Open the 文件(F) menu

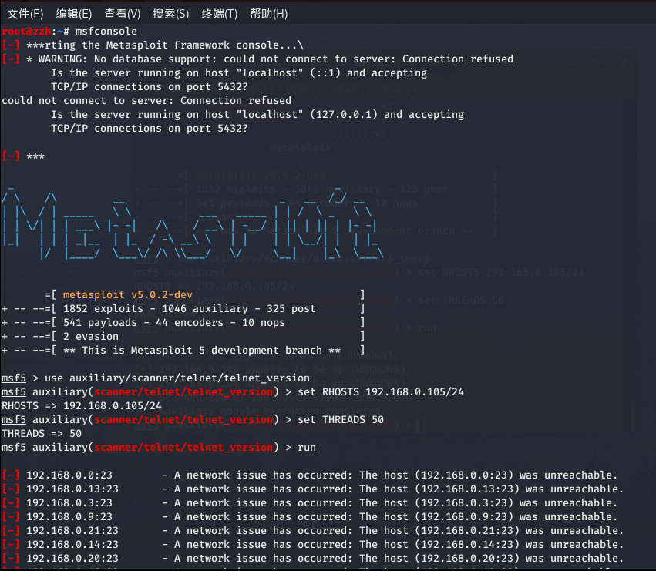(25, 14)
